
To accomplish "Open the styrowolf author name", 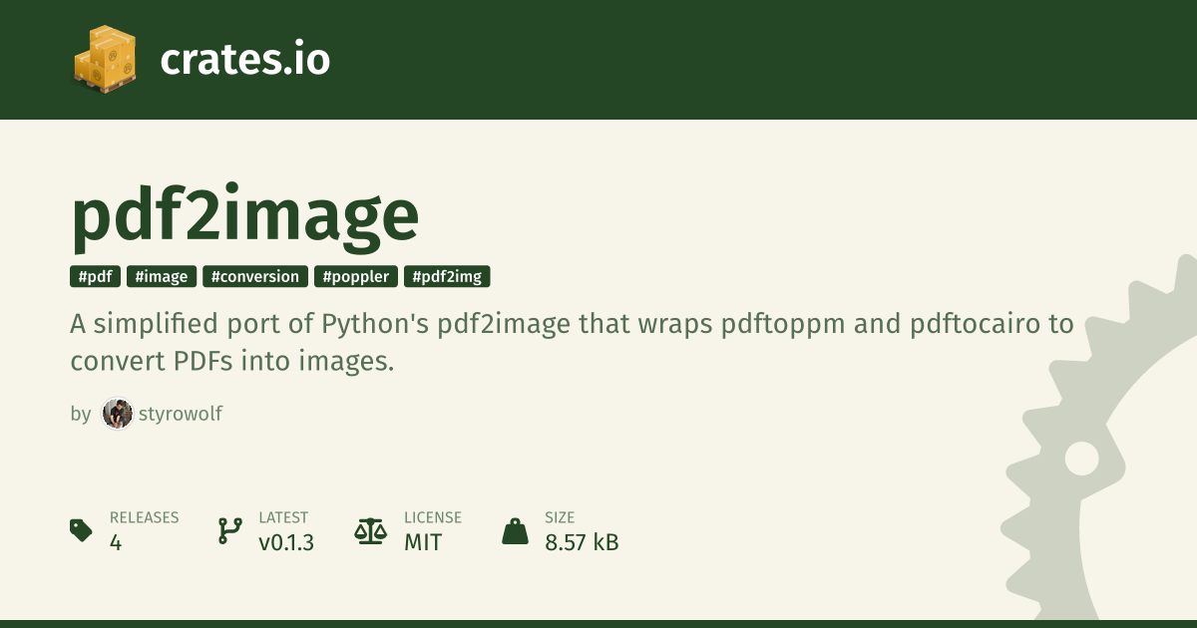I will click(x=181, y=414).
